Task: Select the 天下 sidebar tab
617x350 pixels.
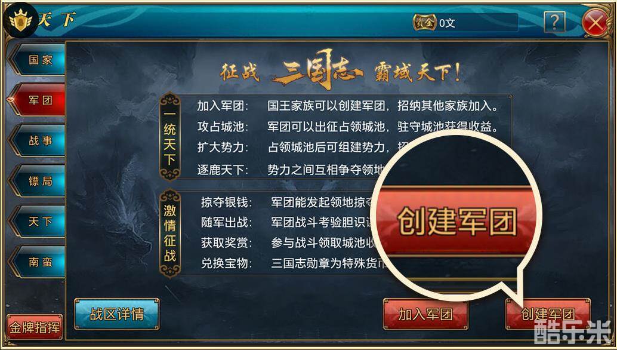Action: [38, 221]
